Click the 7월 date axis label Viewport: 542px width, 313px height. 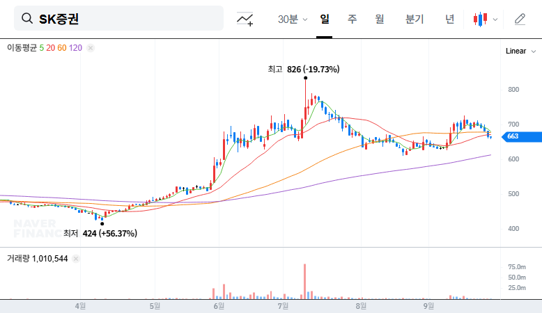pyautogui.click(x=283, y=306)
